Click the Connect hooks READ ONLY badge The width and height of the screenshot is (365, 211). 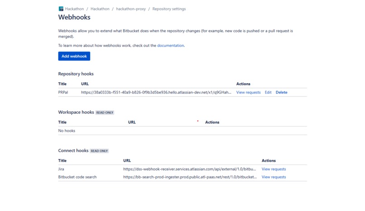[99, 151]
